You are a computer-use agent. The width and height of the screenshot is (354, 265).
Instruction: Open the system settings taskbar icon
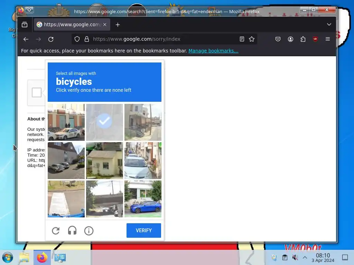[60, 257]
